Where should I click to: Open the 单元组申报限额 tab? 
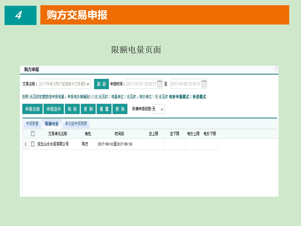coord(76,124)
